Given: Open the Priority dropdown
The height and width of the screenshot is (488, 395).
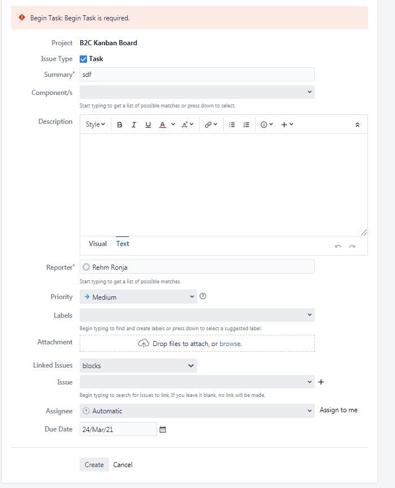Looking at the screenshot, I should pyautogui.click(x=138, y=296).
